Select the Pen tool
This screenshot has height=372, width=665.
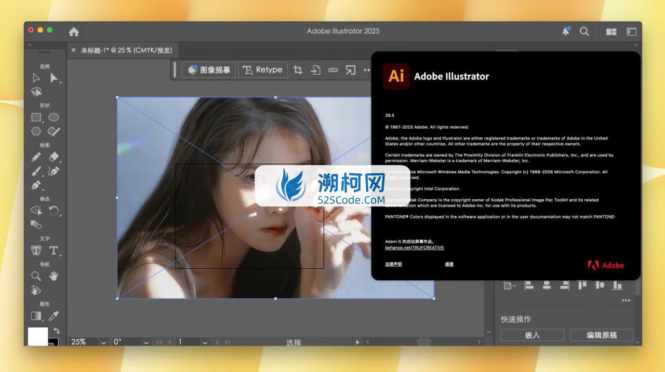36,185
